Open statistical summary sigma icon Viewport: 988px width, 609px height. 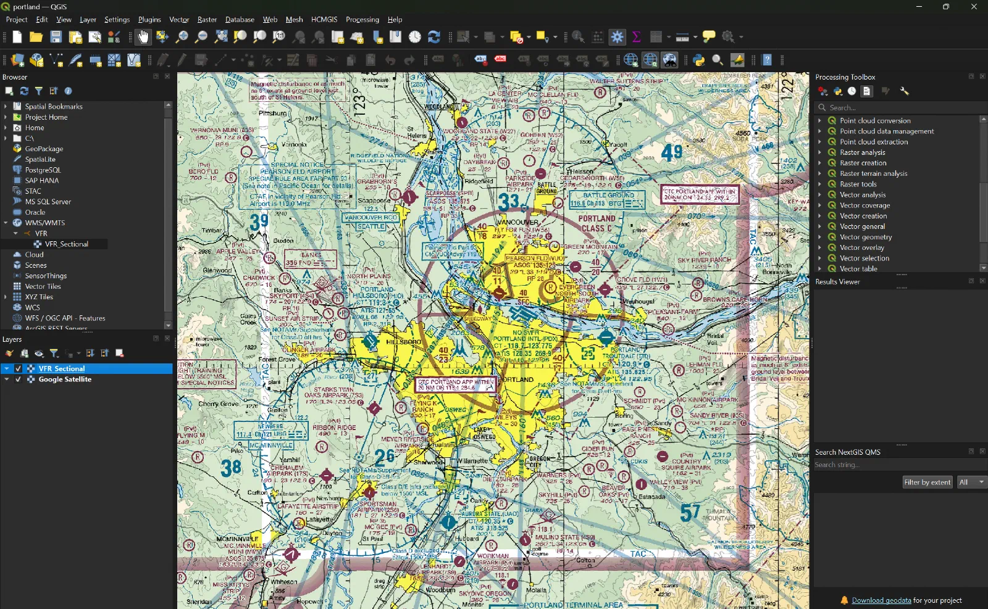click(636, 37)
